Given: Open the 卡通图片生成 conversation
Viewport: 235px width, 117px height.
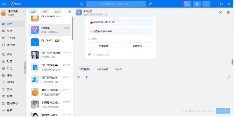Looking at the screenshot, I should (x=49, y=105).
